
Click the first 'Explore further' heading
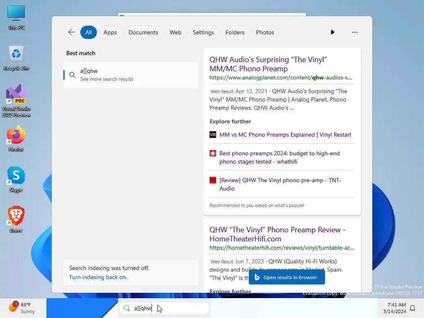(230, 121)
